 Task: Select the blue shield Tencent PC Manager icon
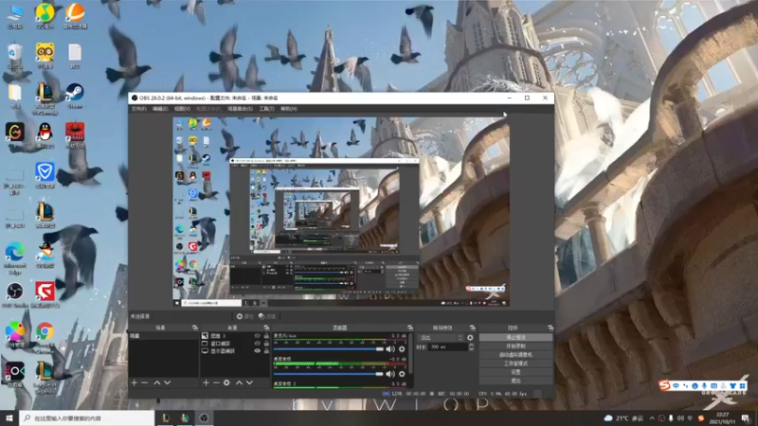45,175
